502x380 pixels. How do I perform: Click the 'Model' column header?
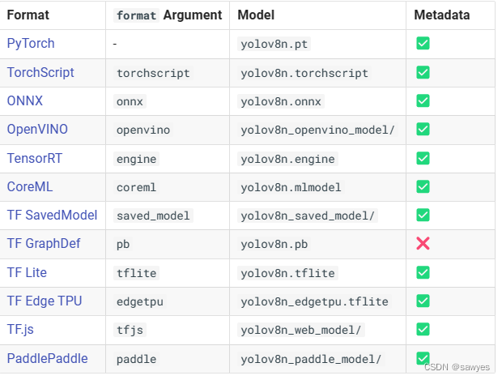pyautogui.click(x=256, y=15)
